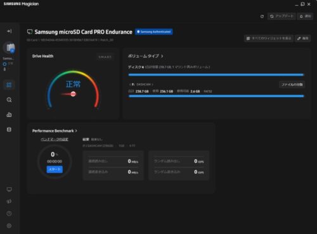The height and width of the screenshot is (234, 317).
Task: Click the blue スタート button
Action: point(55,169)
